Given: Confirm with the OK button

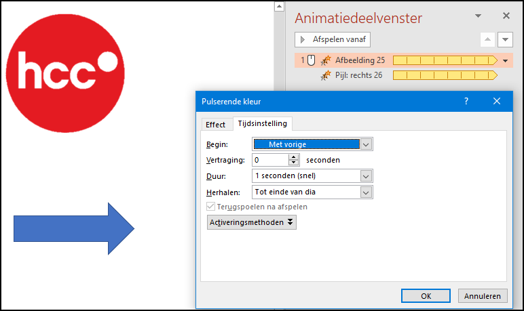Looking at the screenshot, I should click(426, 296).
